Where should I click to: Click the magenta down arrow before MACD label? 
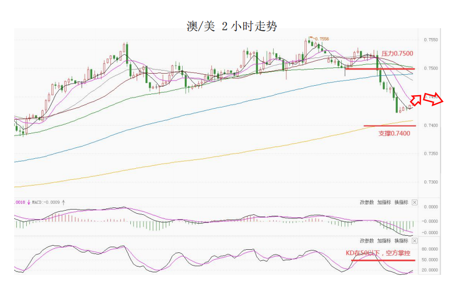tap(29, 202)
